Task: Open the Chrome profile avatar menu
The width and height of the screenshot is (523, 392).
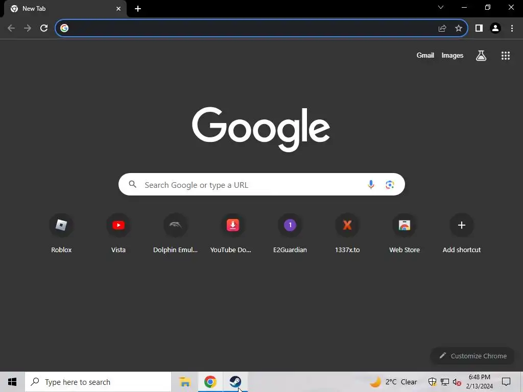Action: 495,28
